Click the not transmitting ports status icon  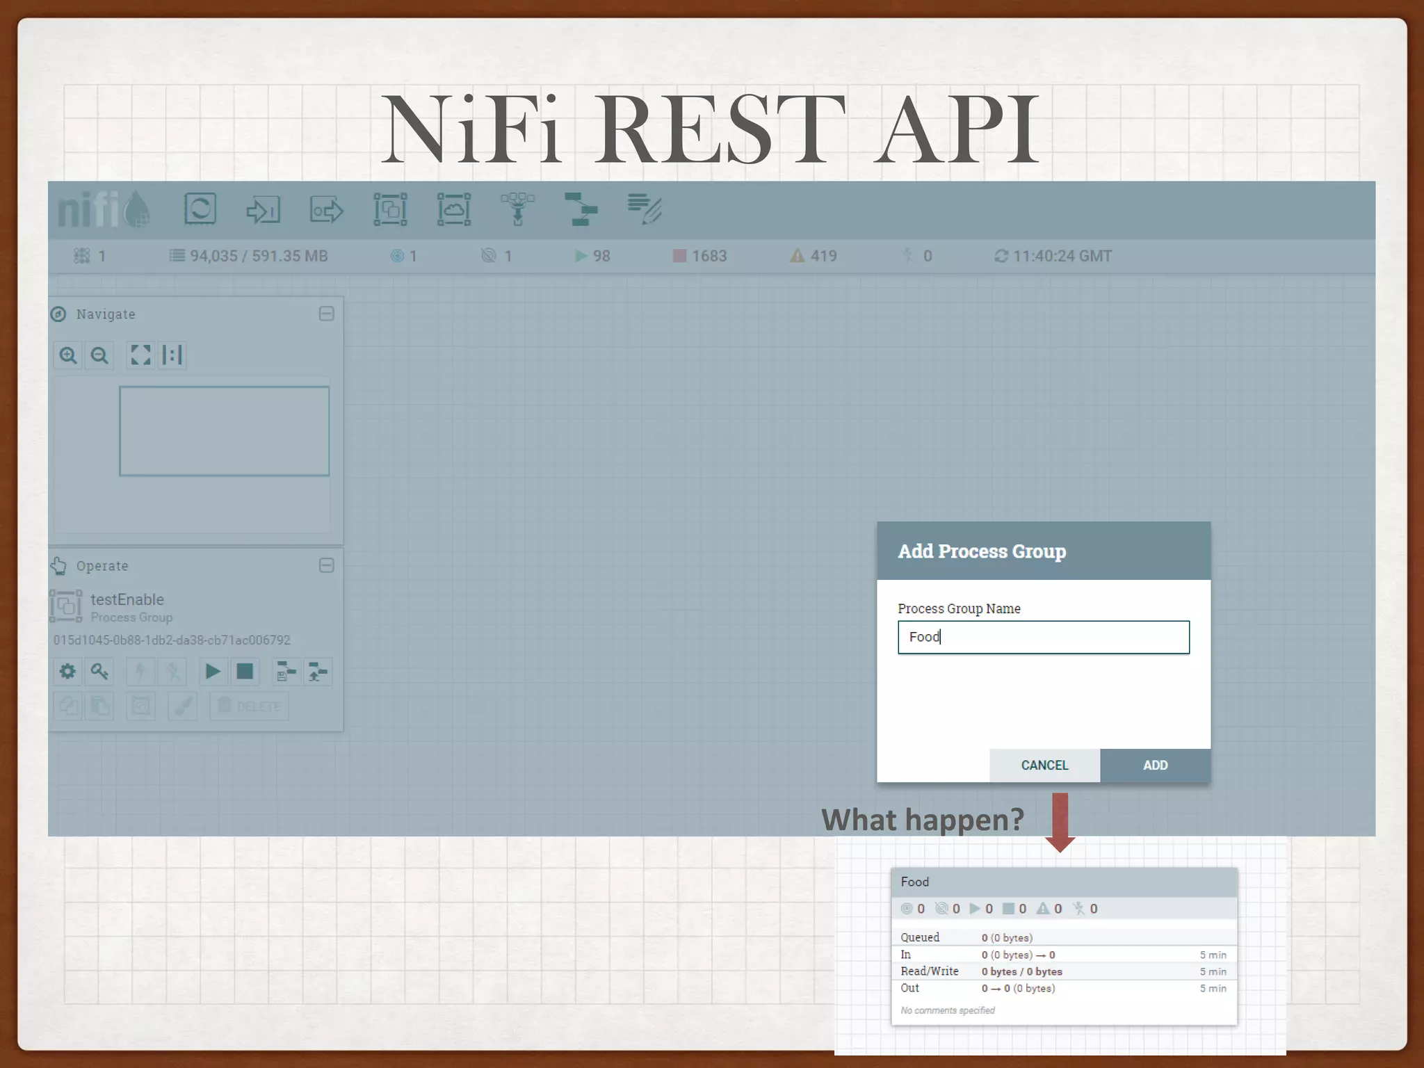(489, 257)
